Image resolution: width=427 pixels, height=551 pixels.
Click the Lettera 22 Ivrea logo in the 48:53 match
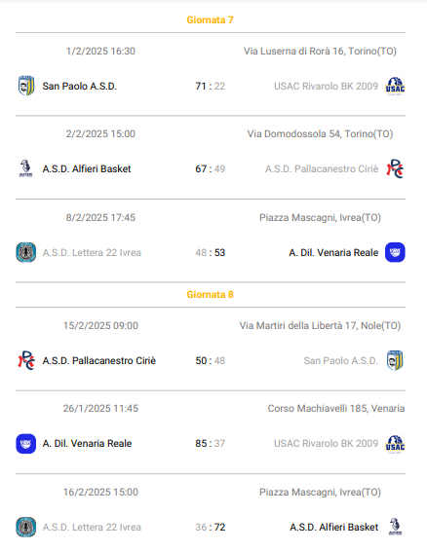coord(26,252)
